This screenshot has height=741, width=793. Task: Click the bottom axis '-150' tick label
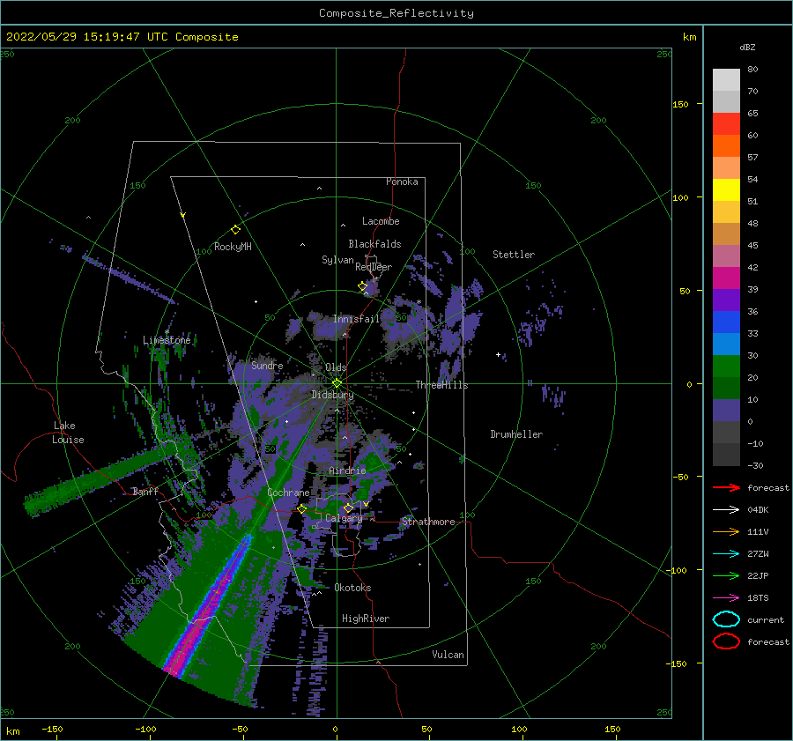click(x=52, y=729)
